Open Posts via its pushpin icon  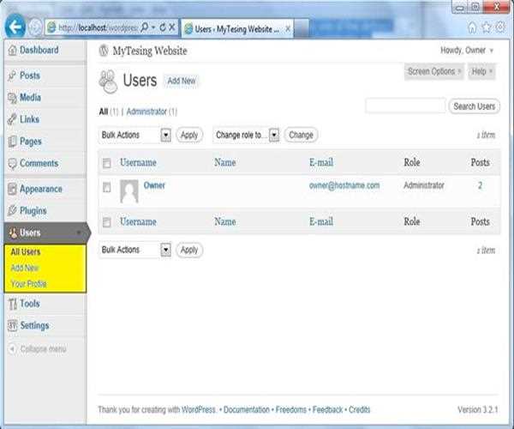pyautogui.click(x=12, y=76)
